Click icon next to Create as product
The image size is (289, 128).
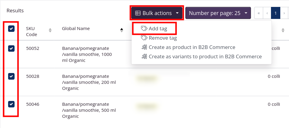coord(144,47)
